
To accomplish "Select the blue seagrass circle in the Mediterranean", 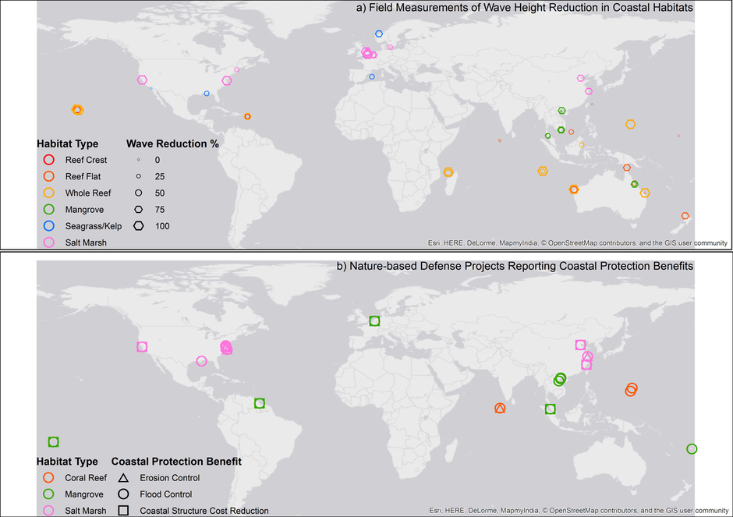I will pos(372,76).
